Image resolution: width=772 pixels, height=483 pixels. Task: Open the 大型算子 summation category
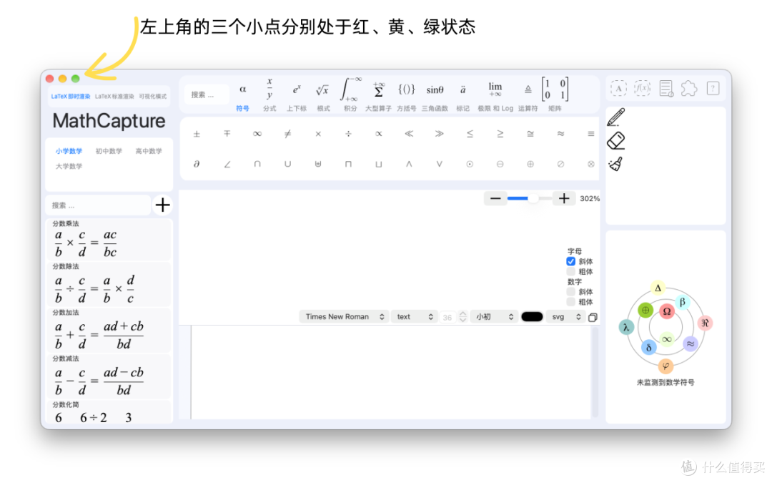pyautogui.click(x=378, y=95)
